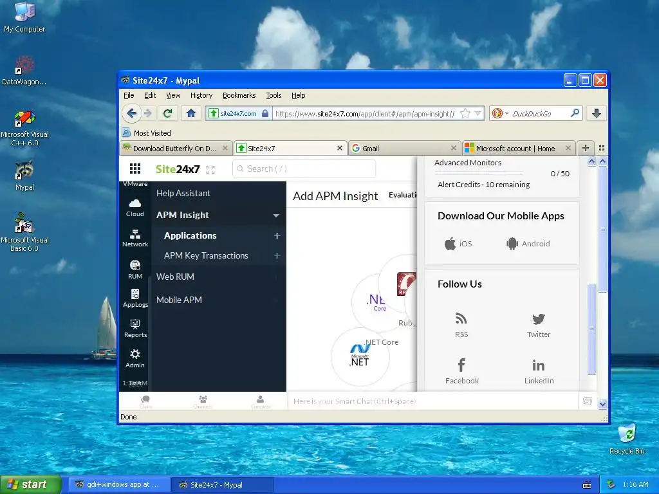
Task: Add a new Applications entry with plus
Action: click(277, 235)
